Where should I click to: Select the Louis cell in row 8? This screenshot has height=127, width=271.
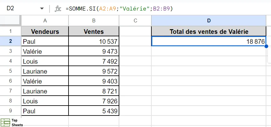point(45,101)
